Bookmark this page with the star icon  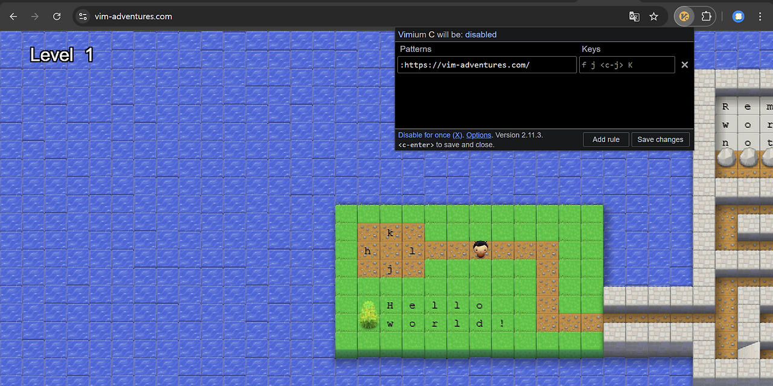pyautogui.click(x=653, y=17)
